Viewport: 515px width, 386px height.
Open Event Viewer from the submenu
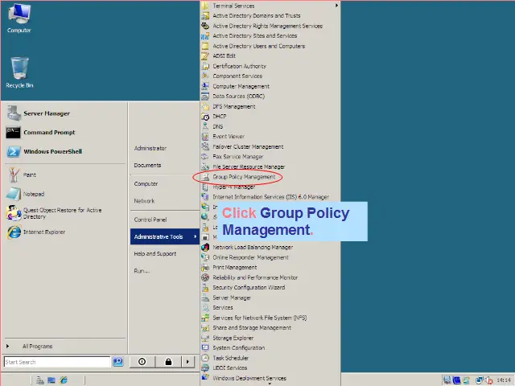click(x=228, y=137)
